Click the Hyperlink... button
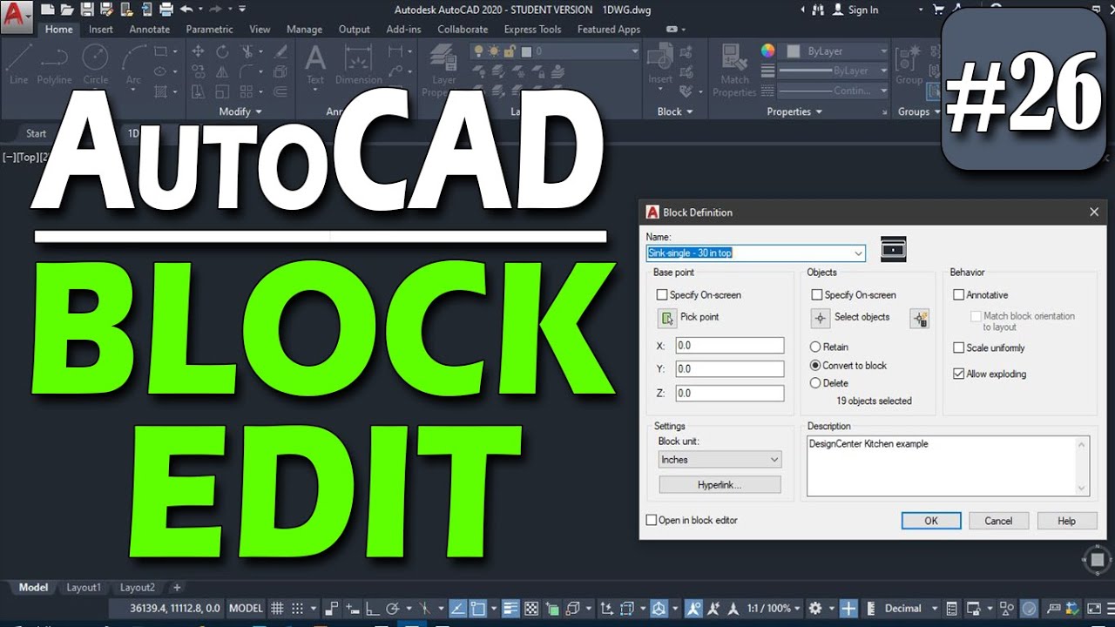This screenshot has height=627, width=1115. (x=720, y=485)
